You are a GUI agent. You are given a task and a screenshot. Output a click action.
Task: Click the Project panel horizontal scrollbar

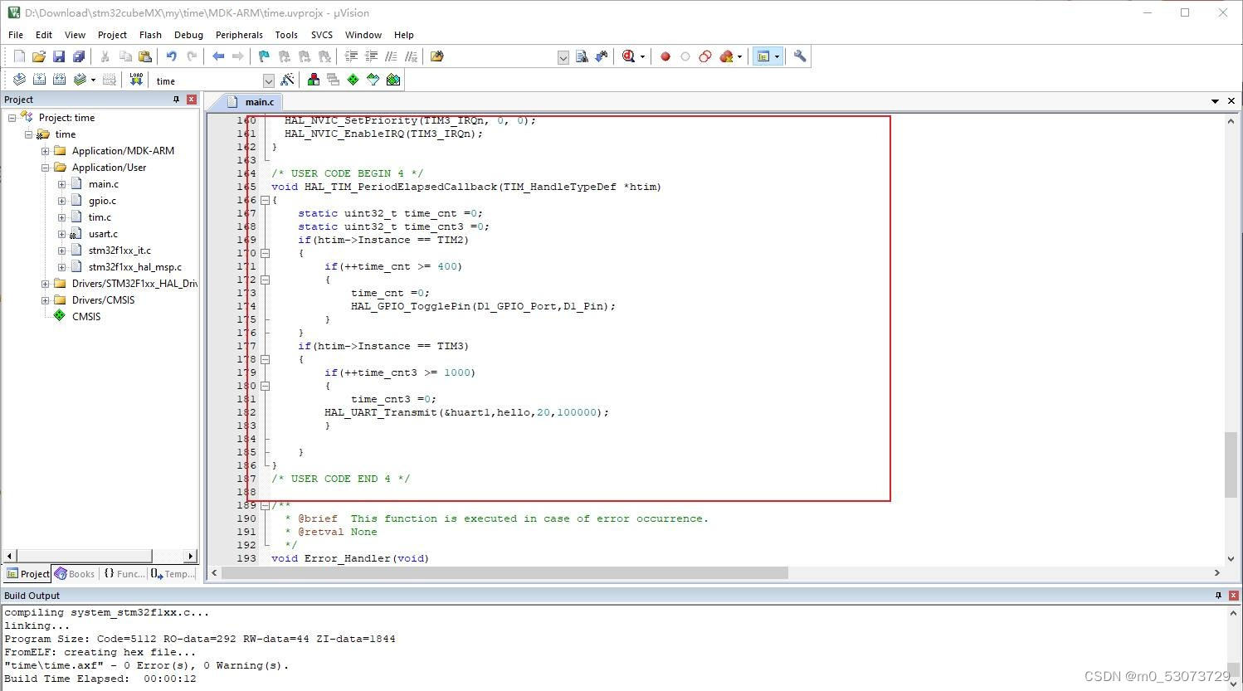point(100,556)
